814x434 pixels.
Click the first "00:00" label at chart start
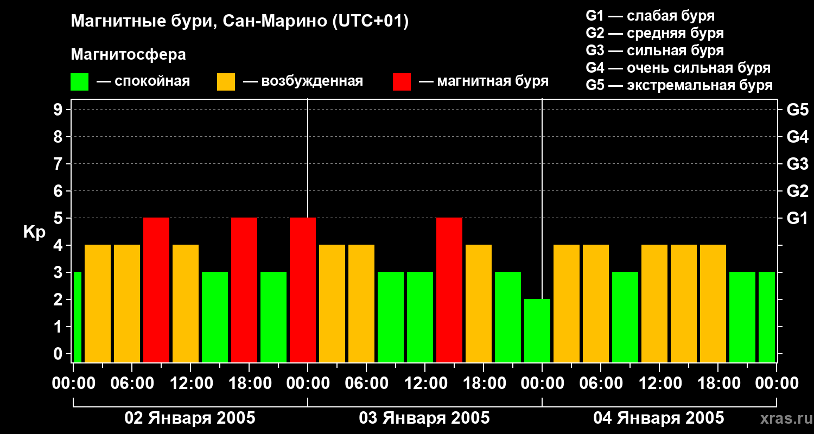[x=73, y=384]
